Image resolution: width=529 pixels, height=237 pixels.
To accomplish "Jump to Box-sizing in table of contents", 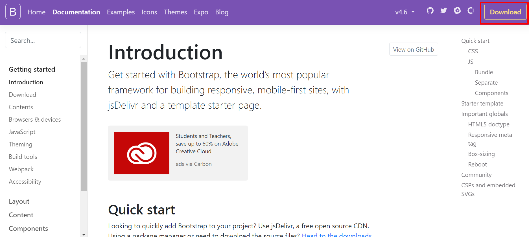I will point(481,154).
